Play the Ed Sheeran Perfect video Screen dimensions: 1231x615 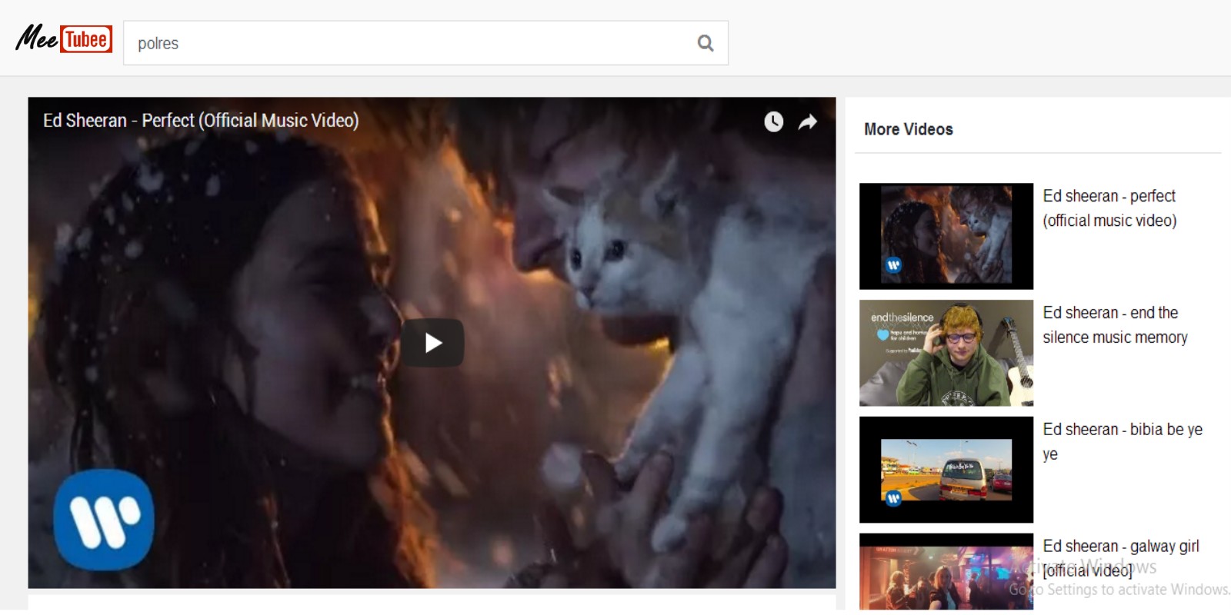(x=432, y=343)
